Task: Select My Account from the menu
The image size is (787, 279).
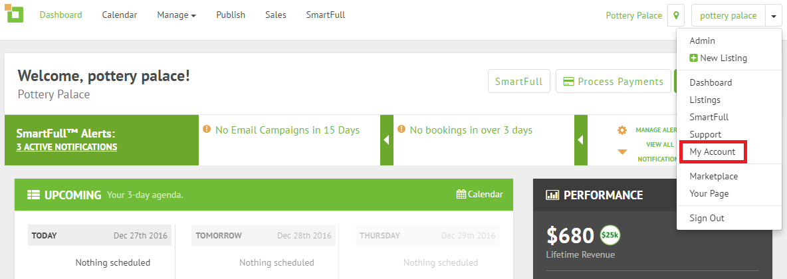Action: point(712,152)
